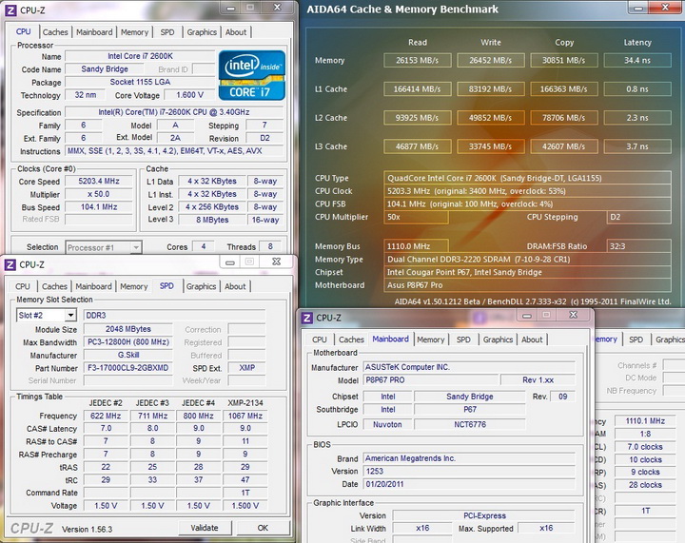Click the Multiplier x 50.0 field
This screenshot has height=543, width=685.
(99, 194)
